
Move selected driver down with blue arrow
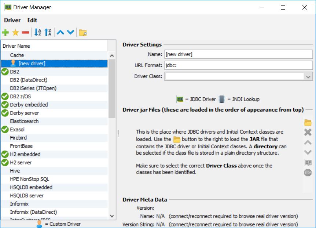pyautogui.click(x=70, y=32)
